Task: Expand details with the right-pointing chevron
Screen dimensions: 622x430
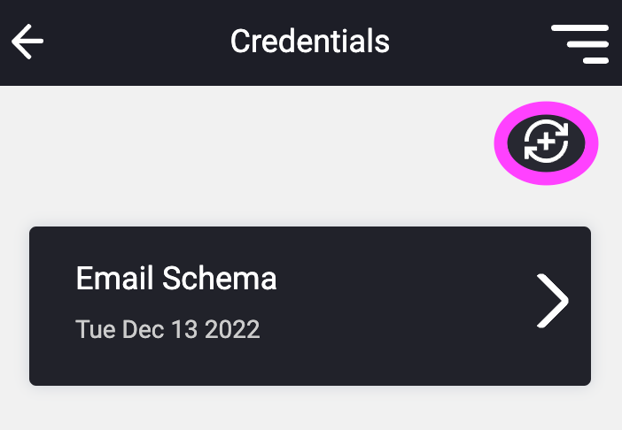Action: pos(553,301)
